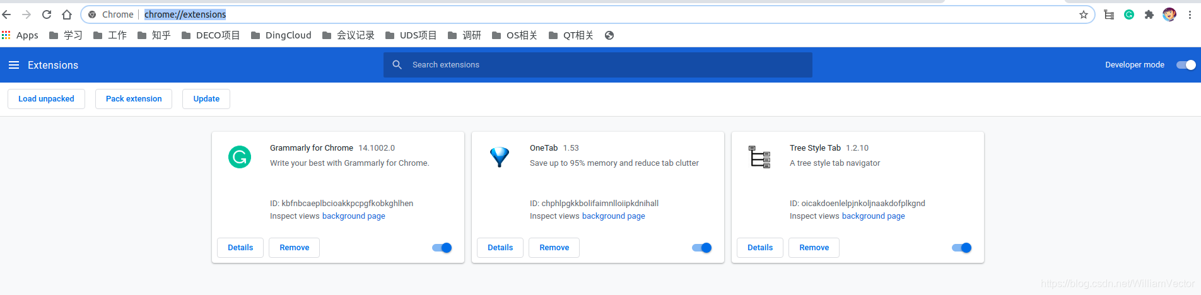The image size is (1201, 295).
Task: Click the Update button
Action: [206, 99]
